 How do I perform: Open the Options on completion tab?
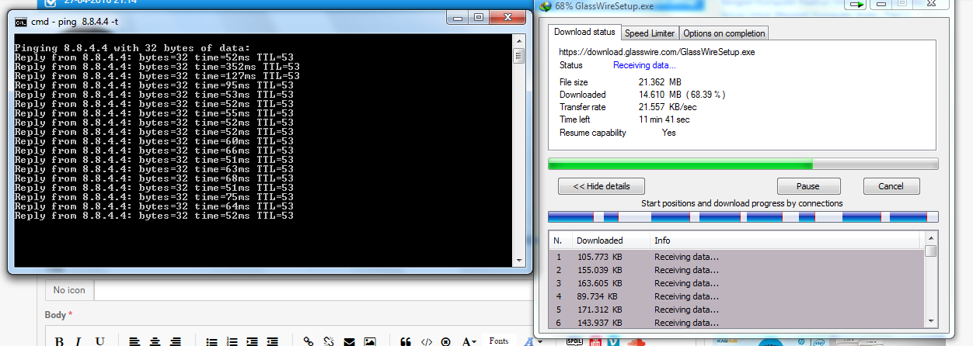[x=724, y=33]
